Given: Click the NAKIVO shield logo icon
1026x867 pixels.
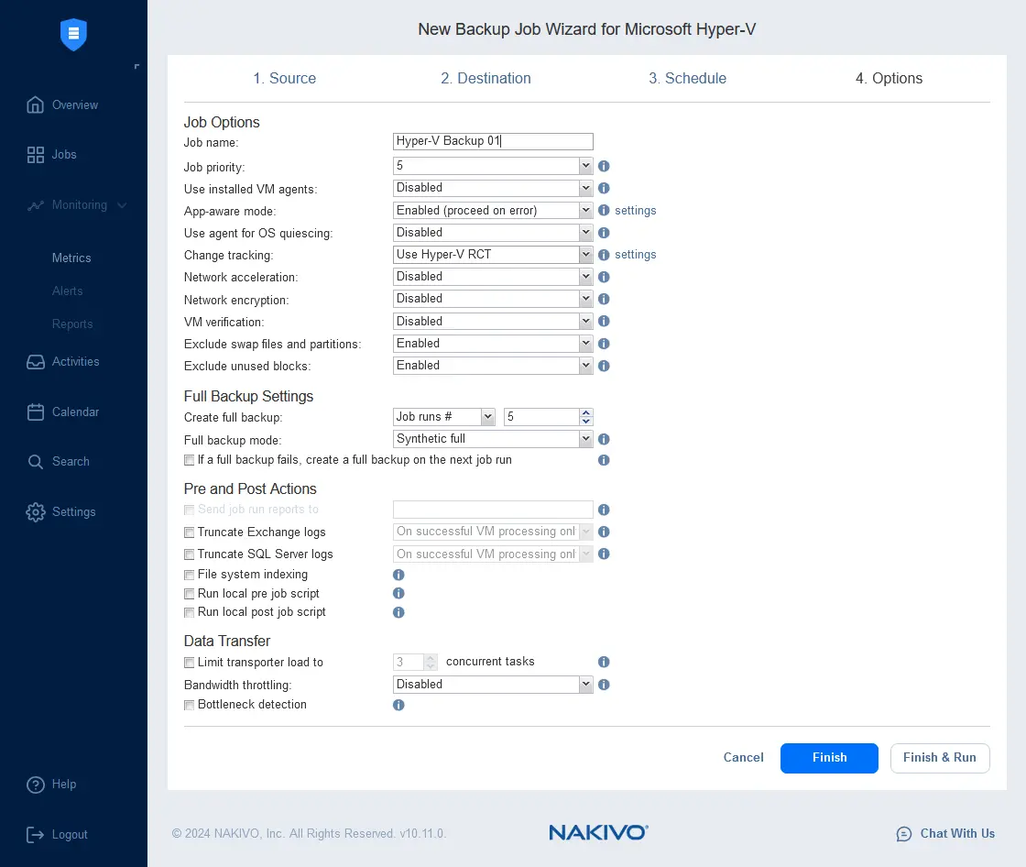Looking at the screenshot, I should (73, 34).
